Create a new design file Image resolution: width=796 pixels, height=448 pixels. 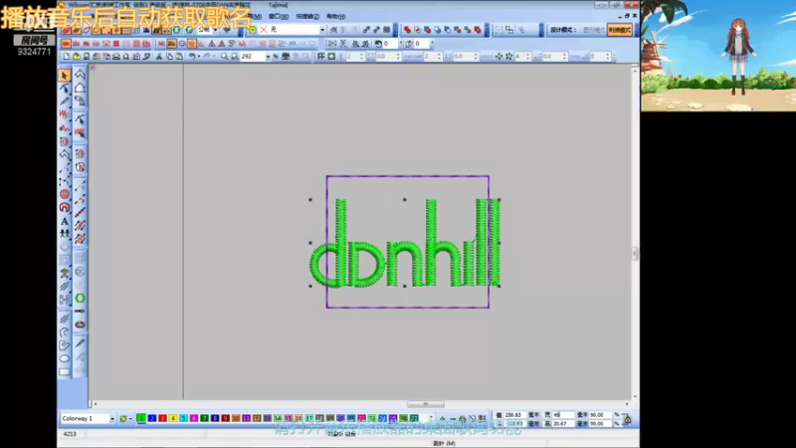(66, 57)
